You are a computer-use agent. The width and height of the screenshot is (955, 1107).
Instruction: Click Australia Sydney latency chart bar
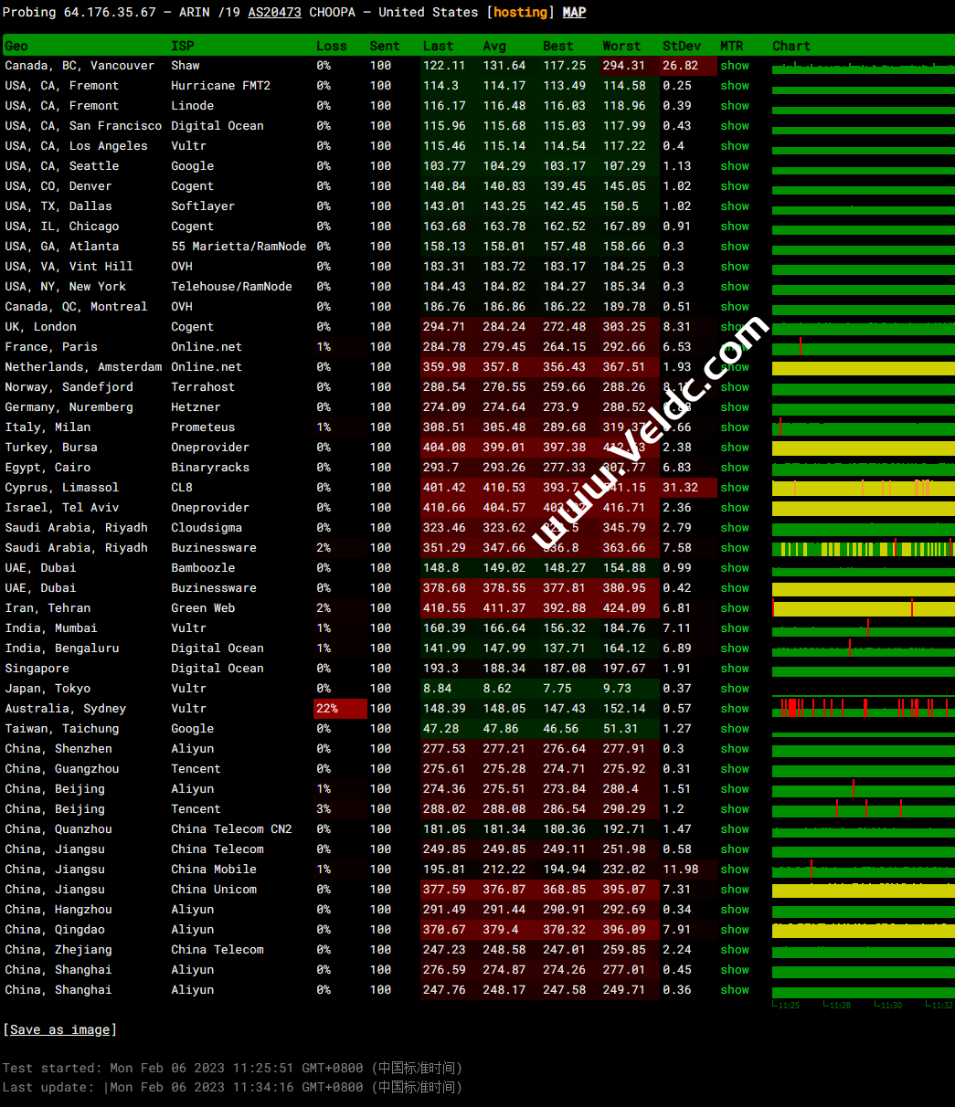click(863, 709)
